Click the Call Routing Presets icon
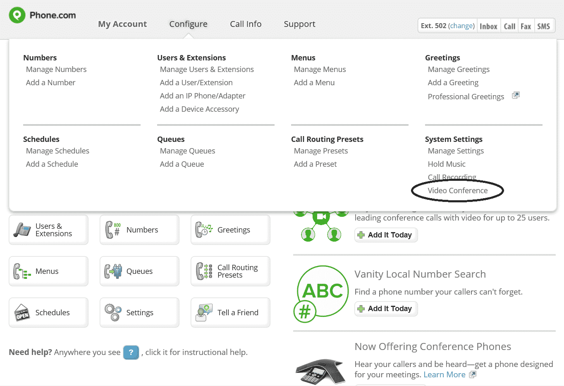Image resolution: width=564 pixels, height=386 pixels. 204,271
